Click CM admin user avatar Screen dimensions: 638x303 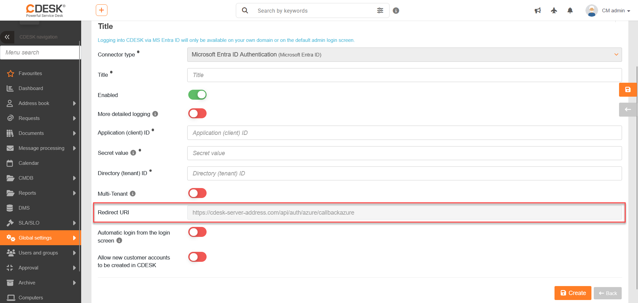coord(591,11)
